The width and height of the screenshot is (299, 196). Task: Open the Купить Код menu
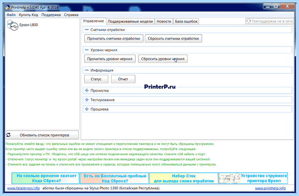(x=28, y=14)
